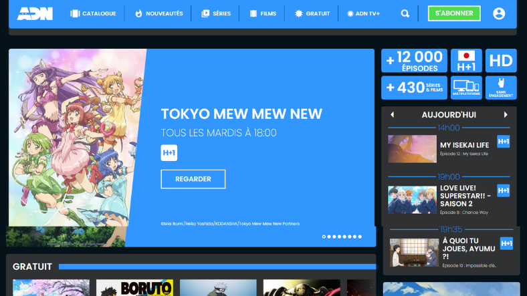Open À quoi tu joues, Ayumu thumbnail
Image resolution: width=527 pixels, height=296 pixels.
click(x=414, y=253)
